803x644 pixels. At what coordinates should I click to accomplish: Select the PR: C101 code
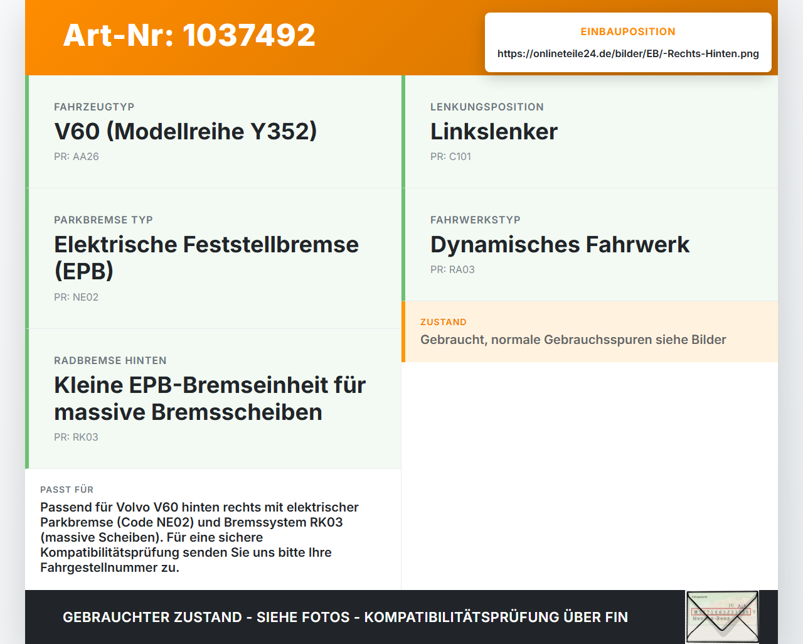(450, 156)
